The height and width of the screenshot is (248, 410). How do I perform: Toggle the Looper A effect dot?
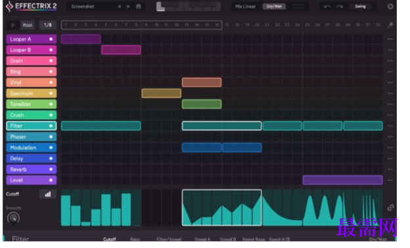(51, 39)
